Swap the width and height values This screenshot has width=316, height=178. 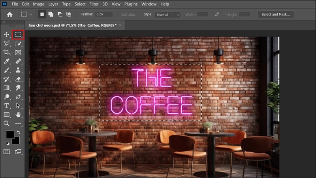217,14
